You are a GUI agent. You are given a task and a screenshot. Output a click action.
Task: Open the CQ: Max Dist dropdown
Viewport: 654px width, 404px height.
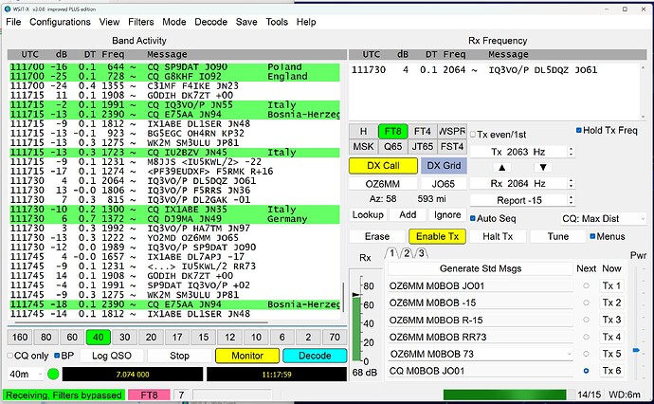pos(603,218)
